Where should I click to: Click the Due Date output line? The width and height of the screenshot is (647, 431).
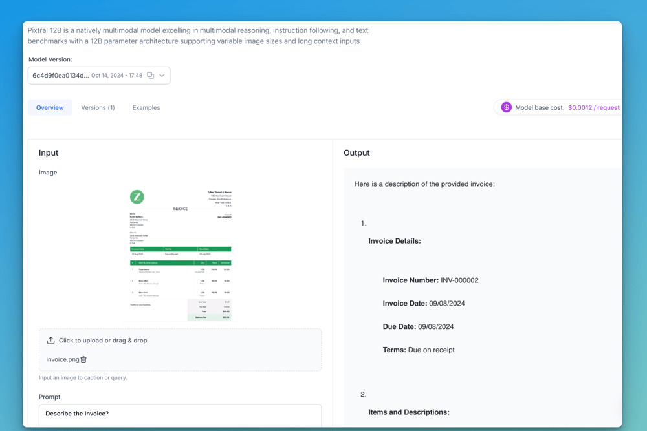(x=418, y=327)
